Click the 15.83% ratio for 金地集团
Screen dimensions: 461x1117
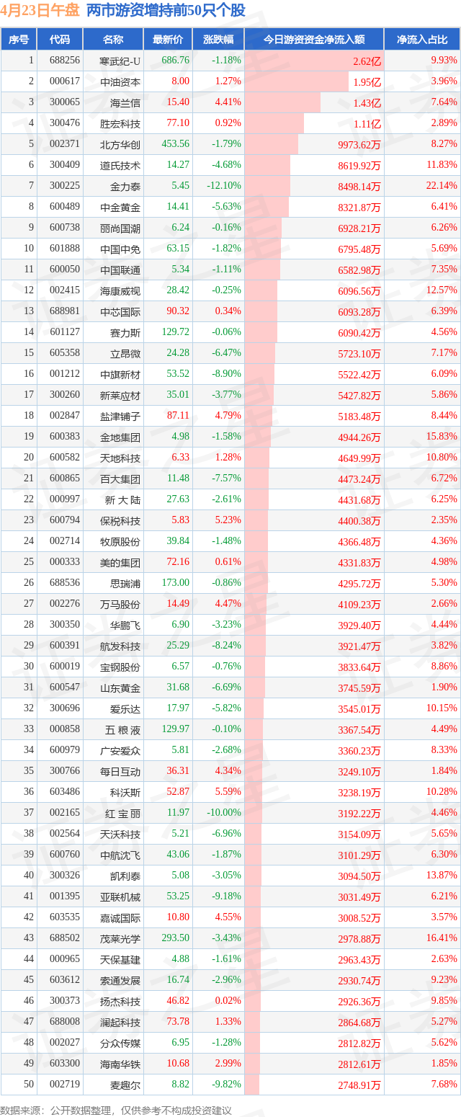click(x=442, y=437)
